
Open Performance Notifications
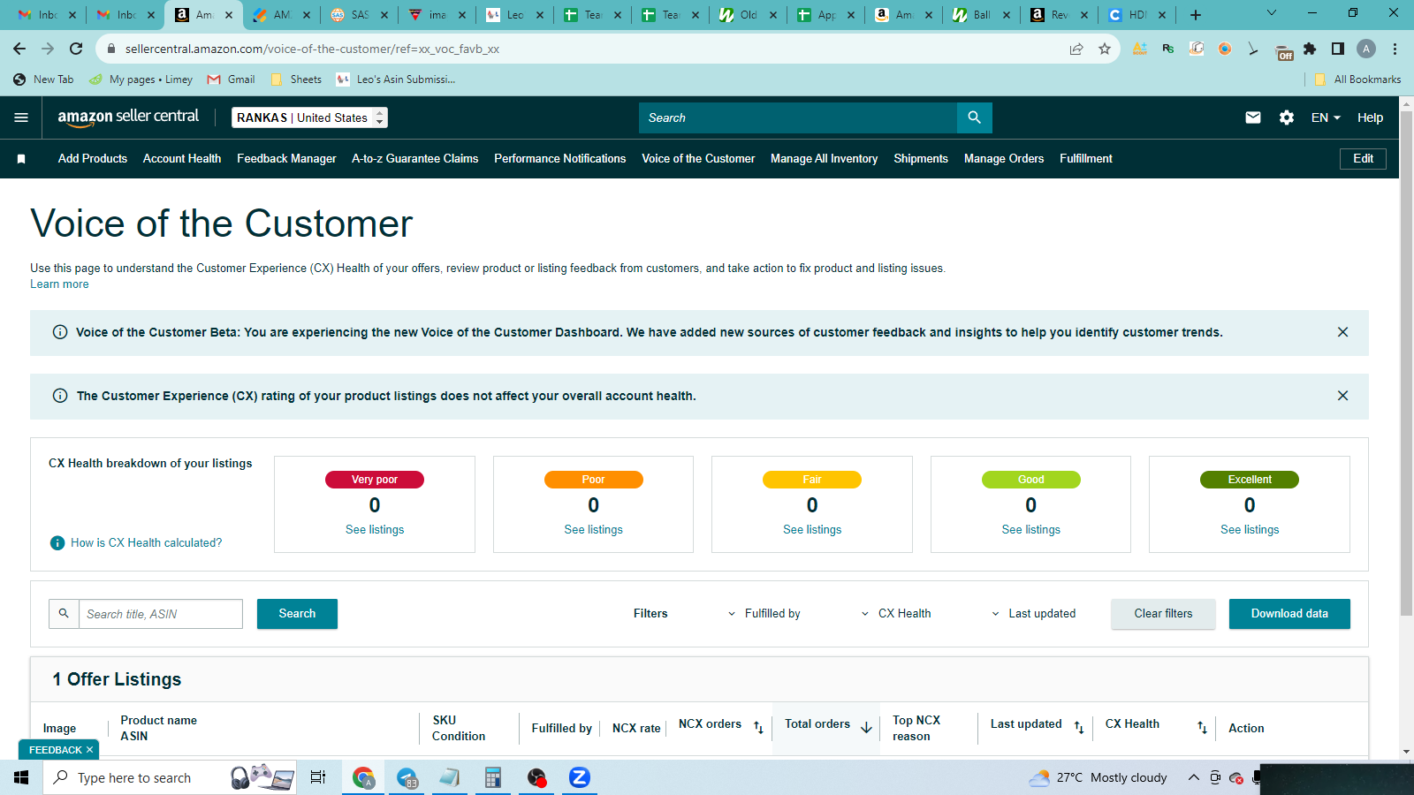[560, 159]
